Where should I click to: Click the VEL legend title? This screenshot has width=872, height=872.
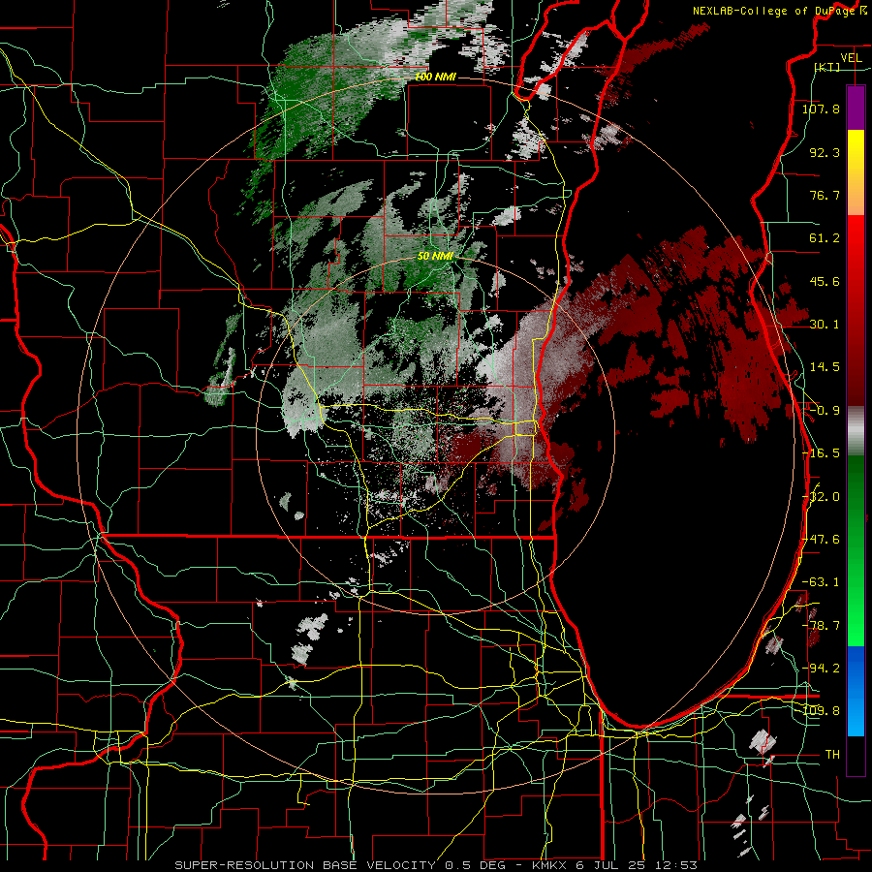pyautogui.click(x=851, y=58)
